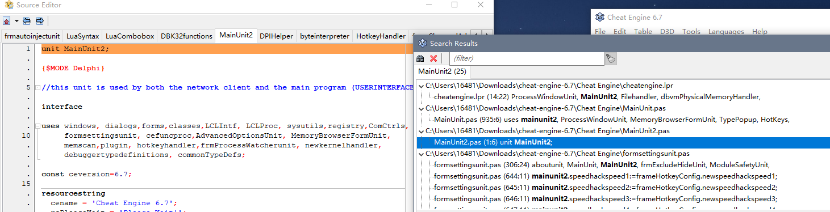Click the '{$MODE Delphi}' directive line

coord(73,68)
